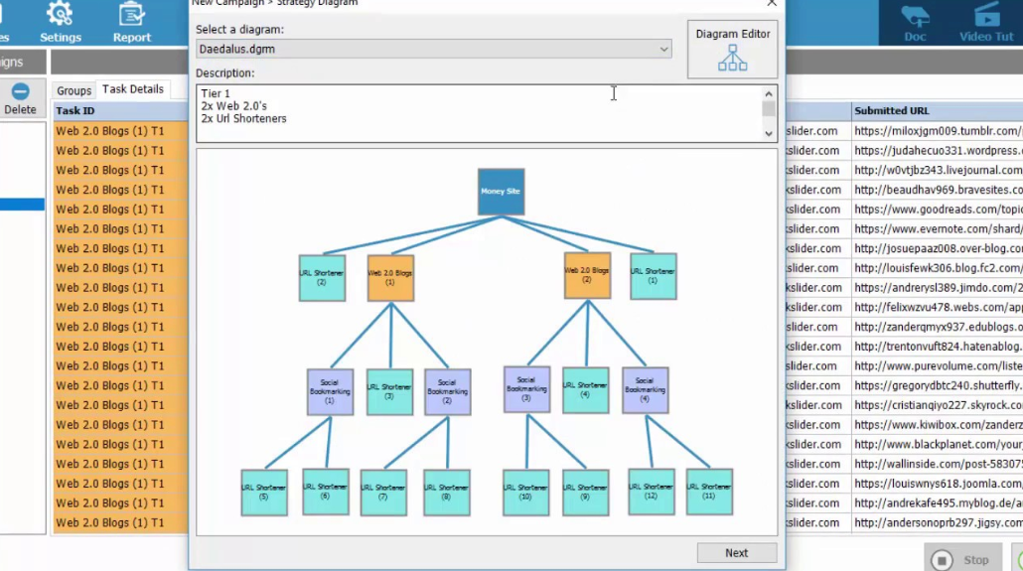1023x571 pixels.
Task: Click inside the Description text box
Action: [477, 113]
